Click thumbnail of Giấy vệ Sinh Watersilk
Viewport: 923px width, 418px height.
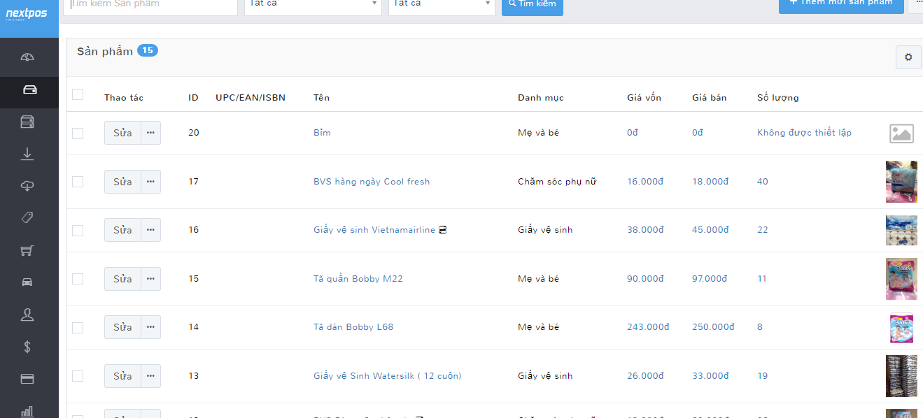click(901, 376)
